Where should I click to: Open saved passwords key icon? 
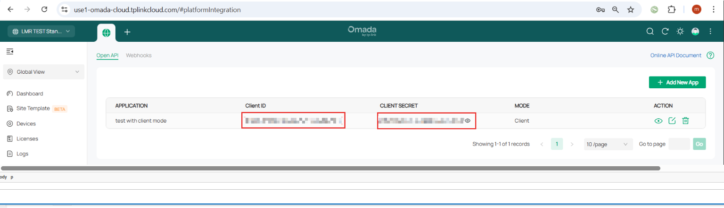601,9
